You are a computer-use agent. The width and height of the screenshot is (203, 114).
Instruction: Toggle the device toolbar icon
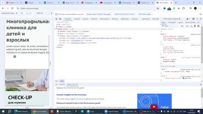point(60,19)
